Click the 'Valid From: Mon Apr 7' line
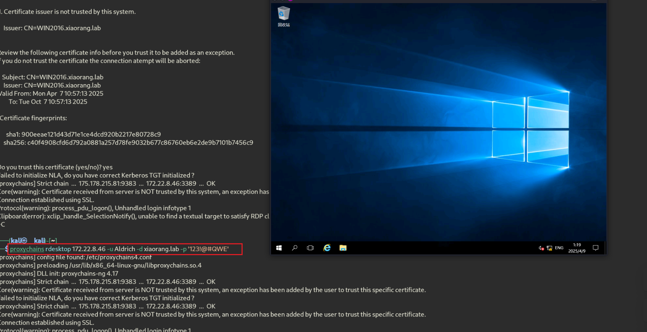The image size is (647, 332). (51, 94)
